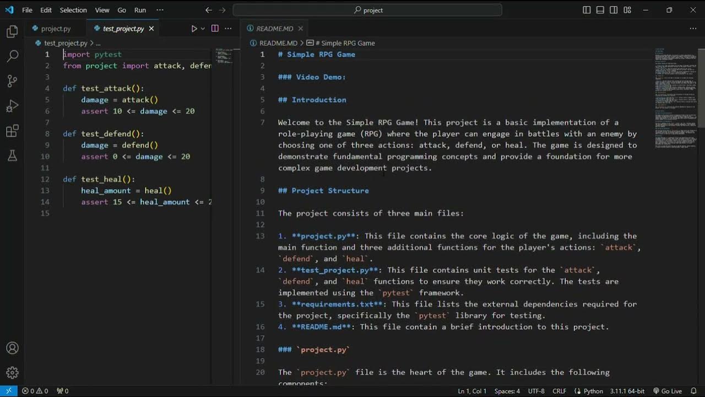705x397 pixels.
Task: Open the Edit menu
Action: tap(46, 10)
